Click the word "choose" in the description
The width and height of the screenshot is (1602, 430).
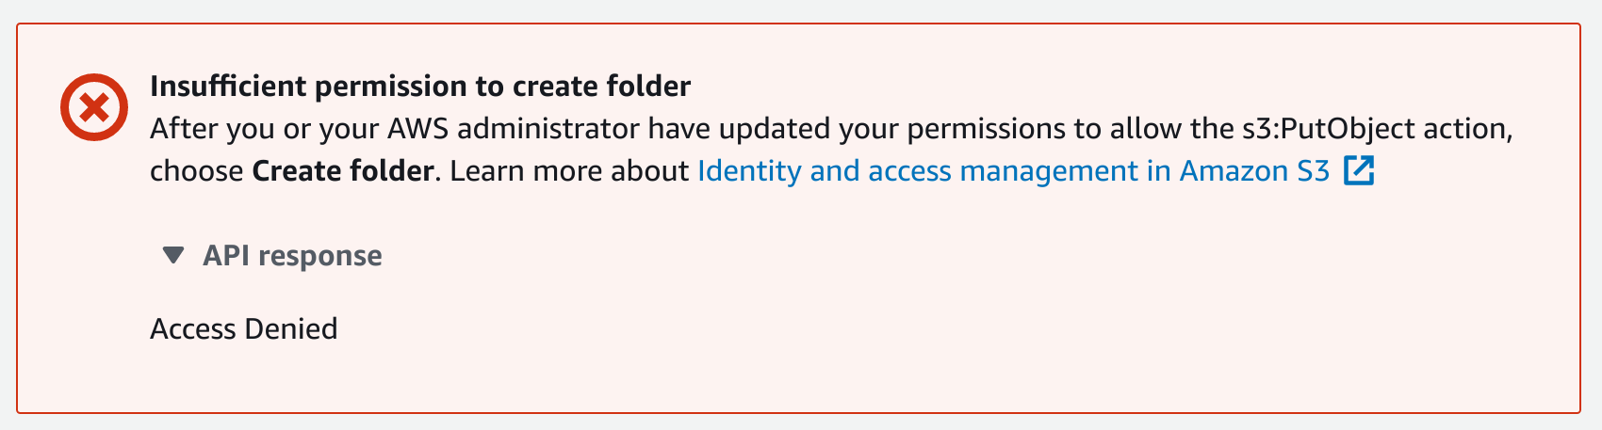click(197, 171)
